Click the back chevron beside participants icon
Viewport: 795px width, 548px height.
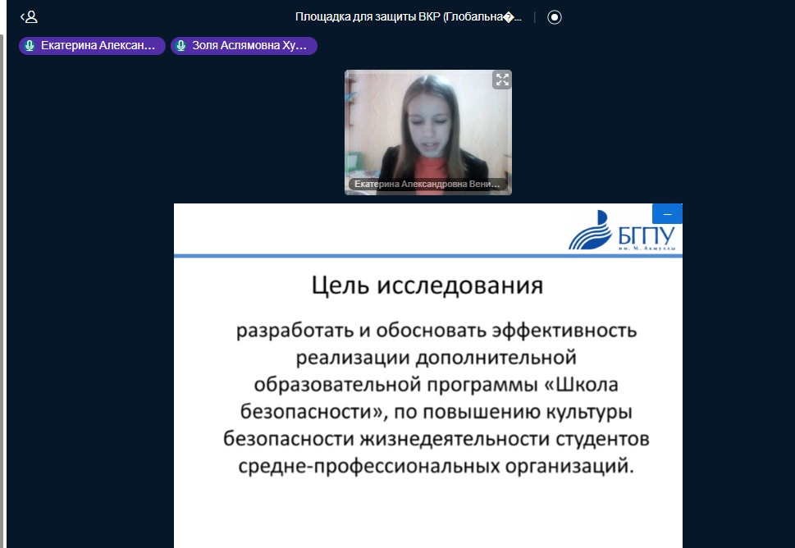[x=22, y=17]
